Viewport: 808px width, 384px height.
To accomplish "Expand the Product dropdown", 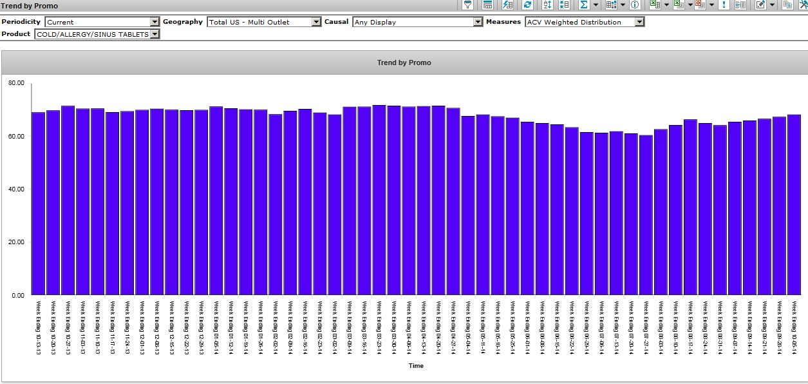I will tap(155, 34).
